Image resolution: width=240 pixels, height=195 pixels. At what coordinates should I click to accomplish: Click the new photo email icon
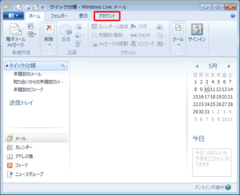31,26
